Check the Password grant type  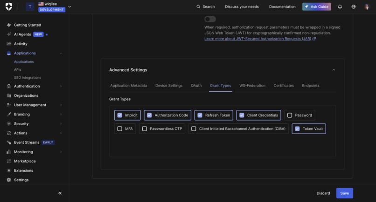[x=290, y=115]
